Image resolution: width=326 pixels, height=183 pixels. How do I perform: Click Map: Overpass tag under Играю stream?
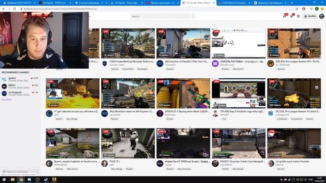184,169
